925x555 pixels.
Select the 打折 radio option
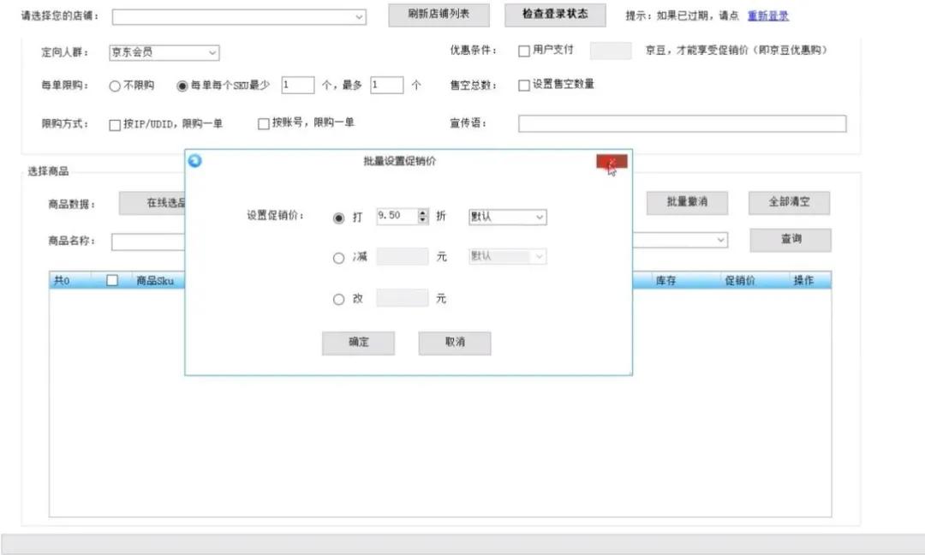coord(338,218)
